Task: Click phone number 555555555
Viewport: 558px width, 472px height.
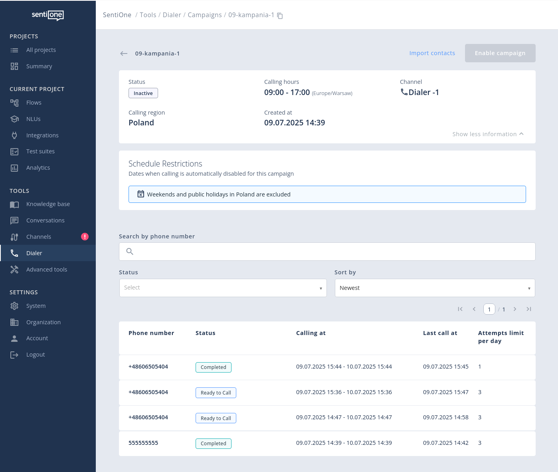Action: [143, 443]
